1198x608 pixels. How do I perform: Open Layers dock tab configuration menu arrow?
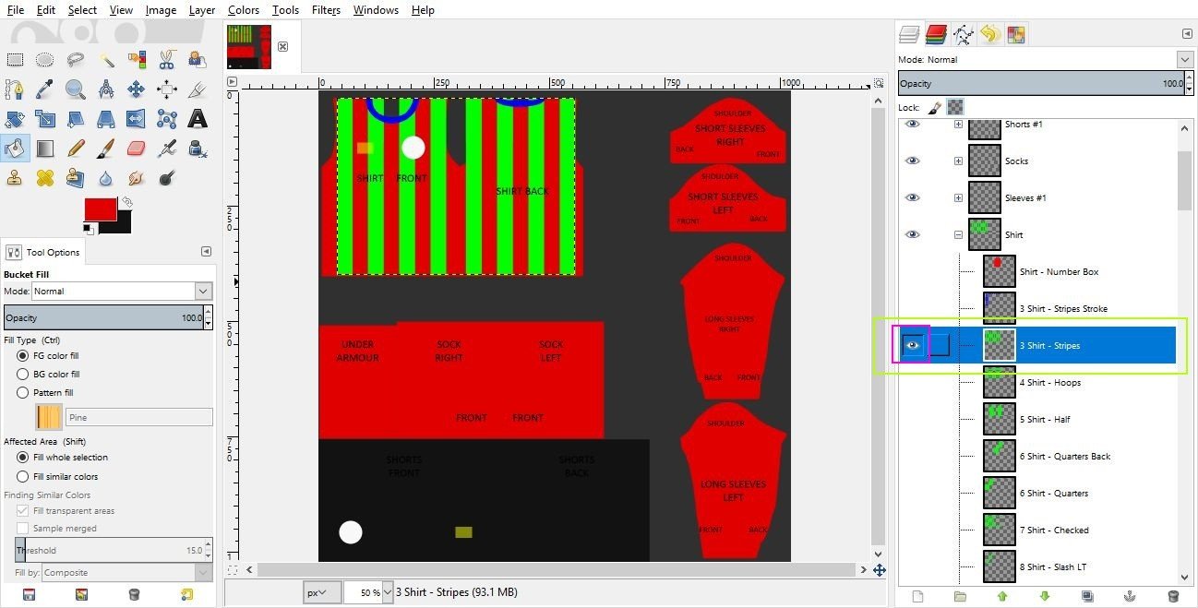click(x=1186, y=34)
